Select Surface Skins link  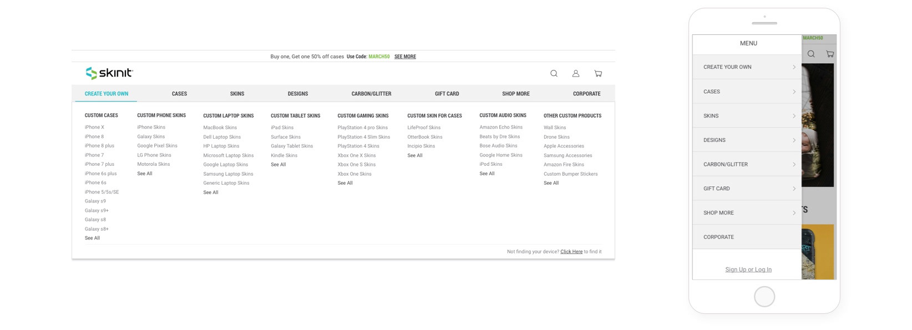(x=286, y=137)
